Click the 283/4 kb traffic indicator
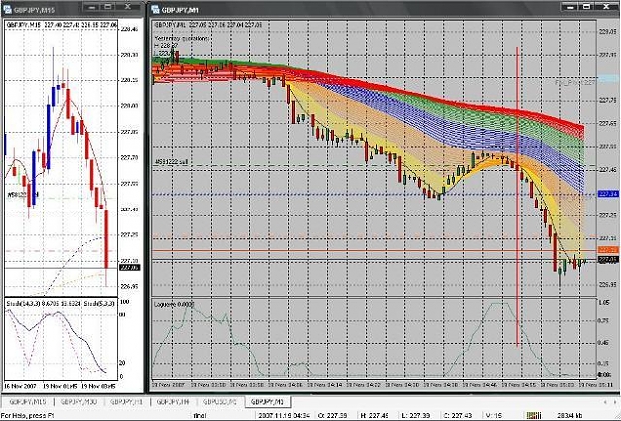621x421 pixels. click(x=572, y=415)
